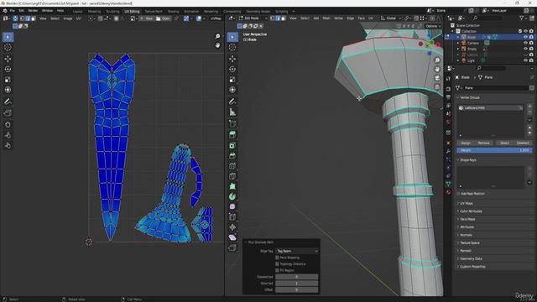Click the UV editor pan hand icon

(217, 44)
